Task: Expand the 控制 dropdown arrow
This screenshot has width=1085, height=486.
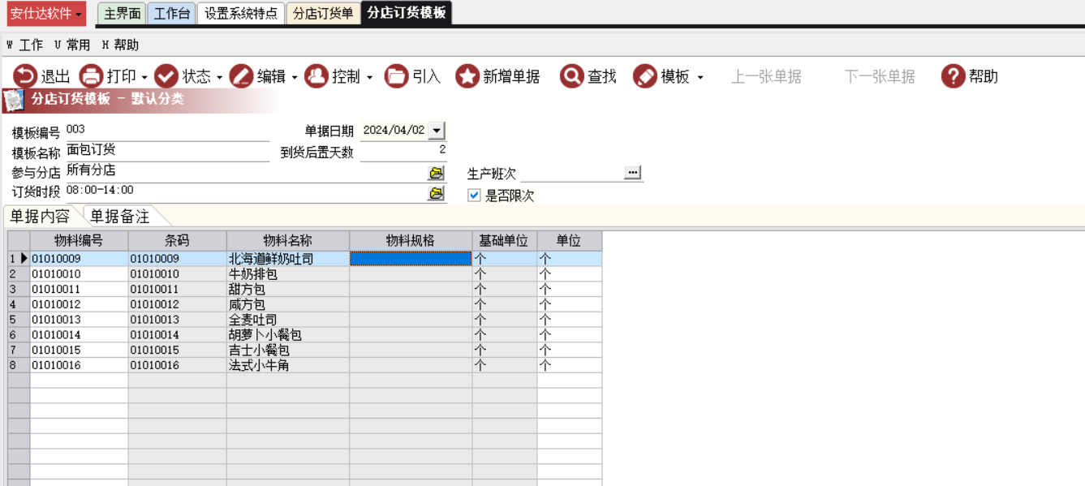Action: [x=369, y=78]
